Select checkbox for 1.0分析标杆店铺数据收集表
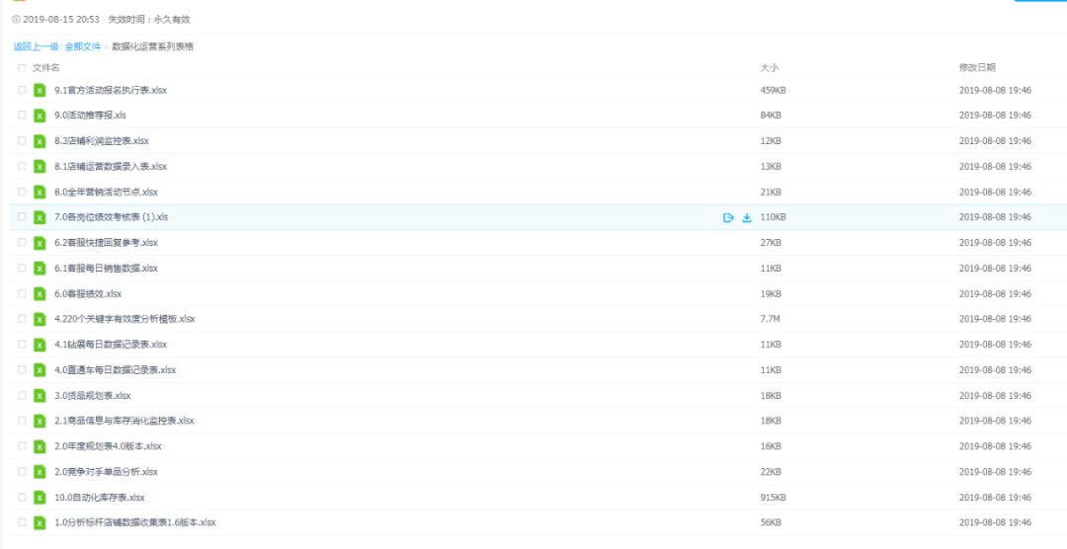Screen dimensions: 1067x549 point(22,522)
